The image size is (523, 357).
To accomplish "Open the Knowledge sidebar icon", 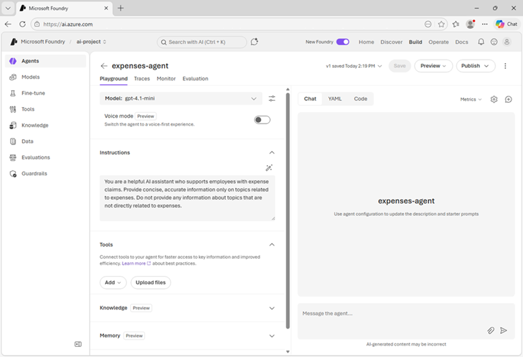I will [13, 125].
